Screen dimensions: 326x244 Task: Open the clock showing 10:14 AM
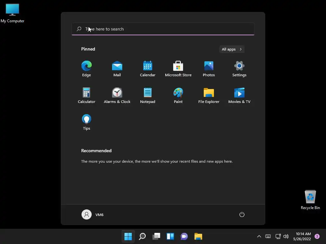coord(302,236)
